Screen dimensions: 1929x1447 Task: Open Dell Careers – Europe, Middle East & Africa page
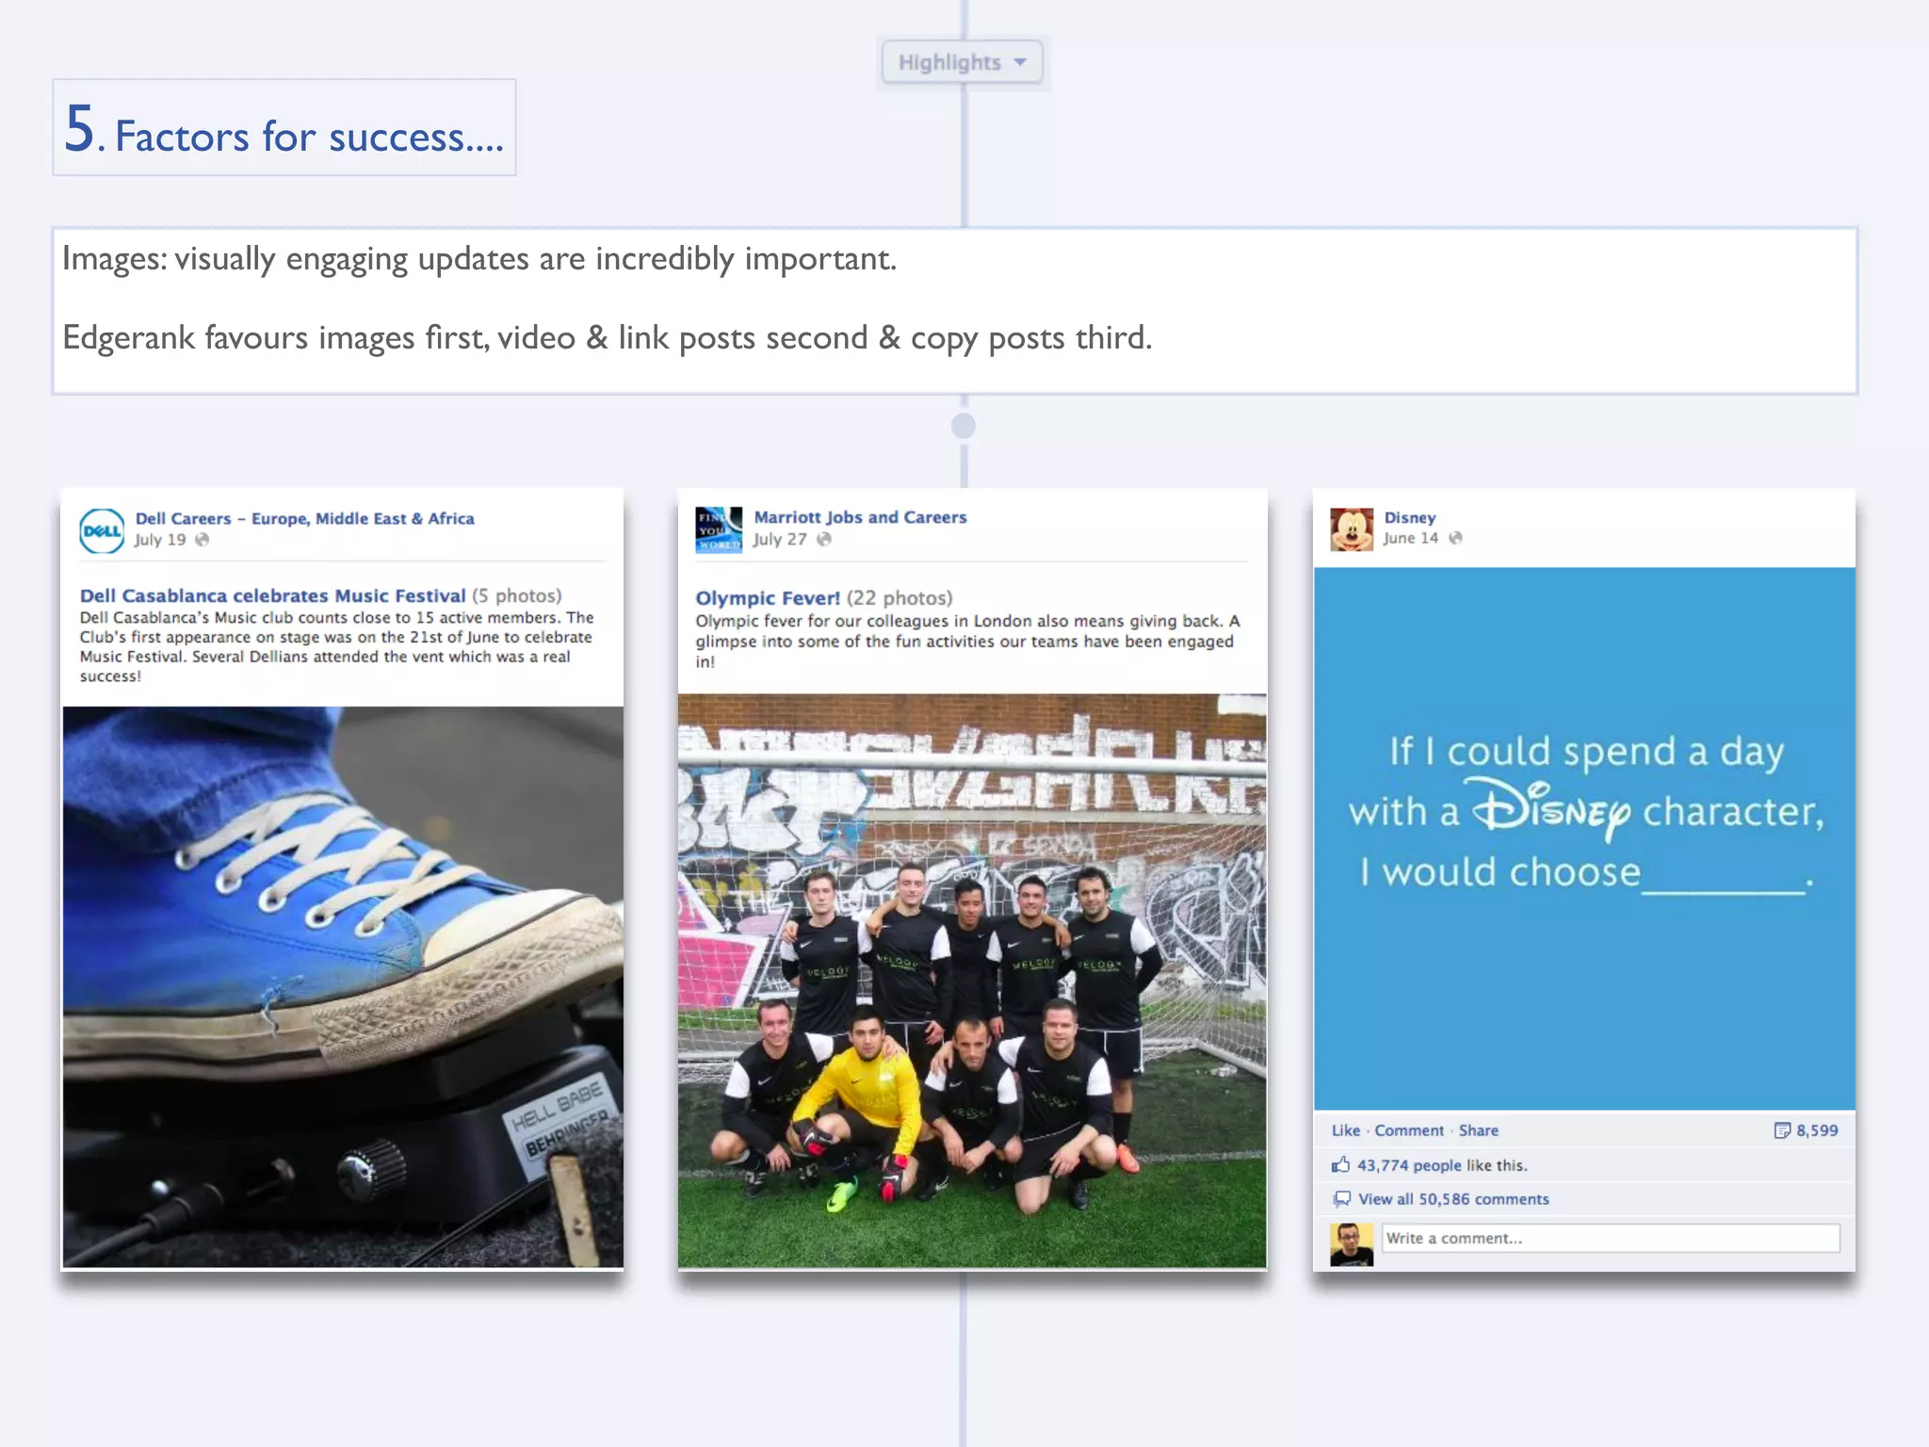tap(304, 518)
